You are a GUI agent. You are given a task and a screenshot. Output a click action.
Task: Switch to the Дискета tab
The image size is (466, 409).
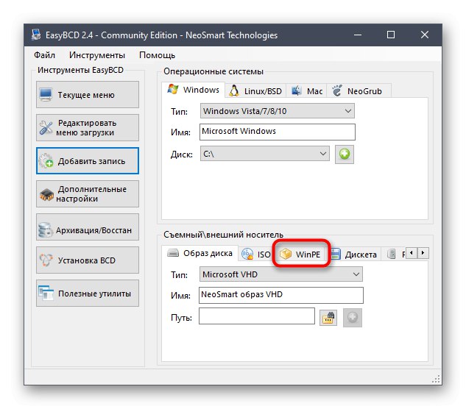pos(353,255)
